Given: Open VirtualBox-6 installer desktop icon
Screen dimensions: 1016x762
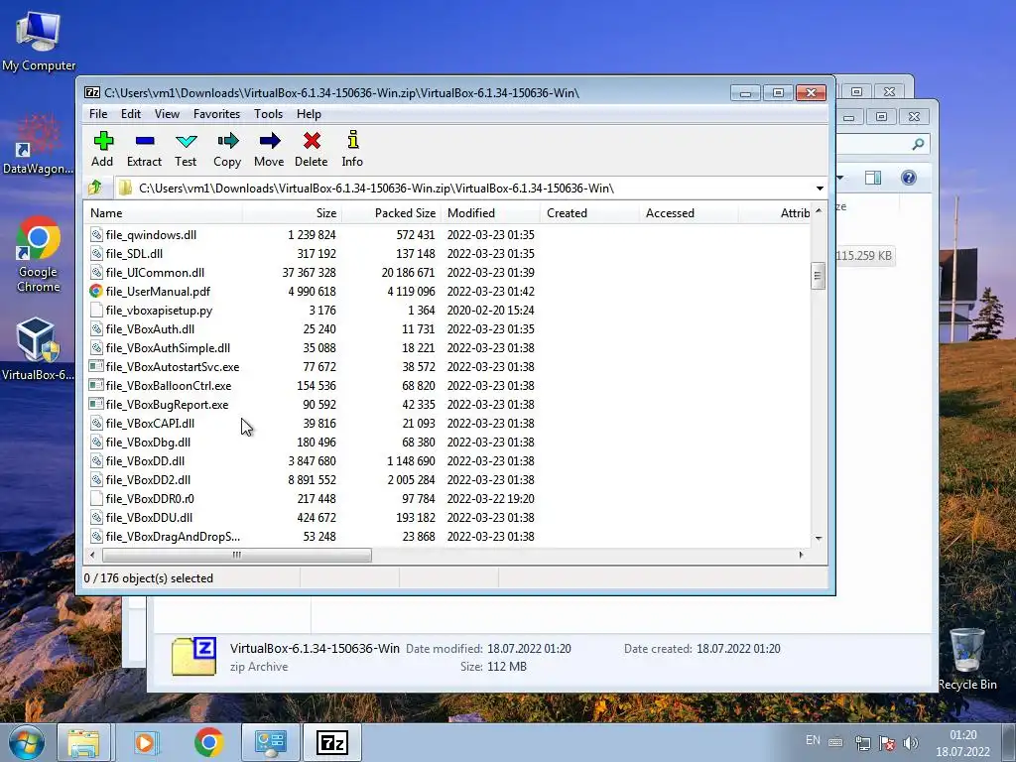Looking at the screenshot, I should pos(38,348).
